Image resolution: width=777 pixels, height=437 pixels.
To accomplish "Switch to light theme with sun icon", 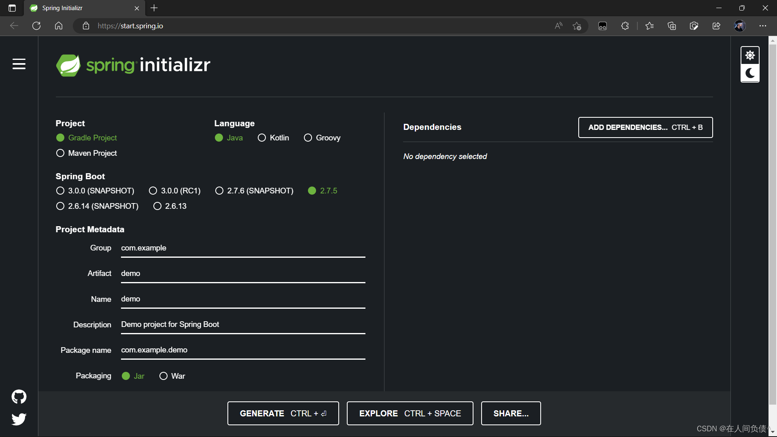I will [x=750, y=55].
